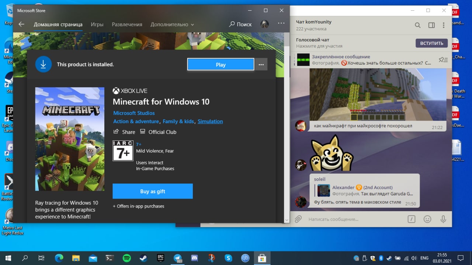
Task: Switch to the Игры tab
Action: 97,24
